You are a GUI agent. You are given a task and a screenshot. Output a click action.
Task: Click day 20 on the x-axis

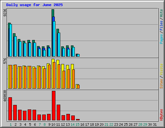click(102, 124)
